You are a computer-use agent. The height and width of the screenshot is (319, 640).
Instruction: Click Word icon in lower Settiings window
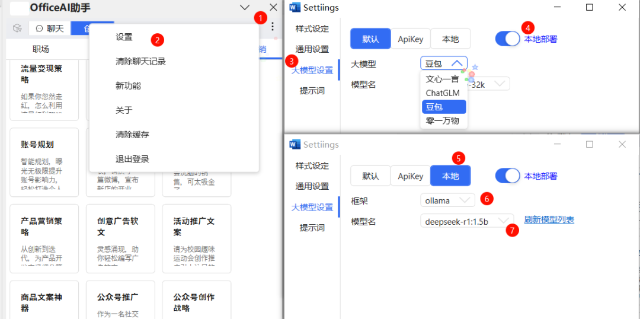[295, 144]
